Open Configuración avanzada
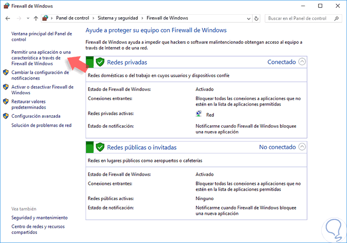347x243 pixels. [36, 116]
